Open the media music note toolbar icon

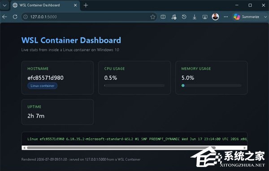tap(174, 17)
